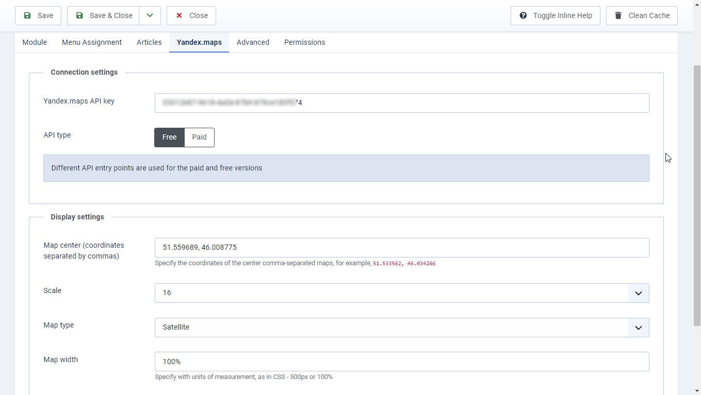Switch to the Module tab

(x=35, y=42)
